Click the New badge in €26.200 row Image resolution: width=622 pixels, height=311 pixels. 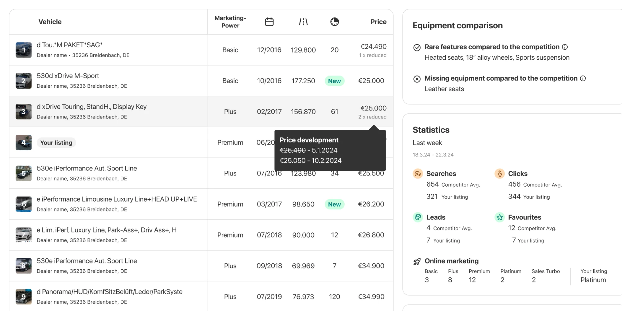tap(334, 204)
